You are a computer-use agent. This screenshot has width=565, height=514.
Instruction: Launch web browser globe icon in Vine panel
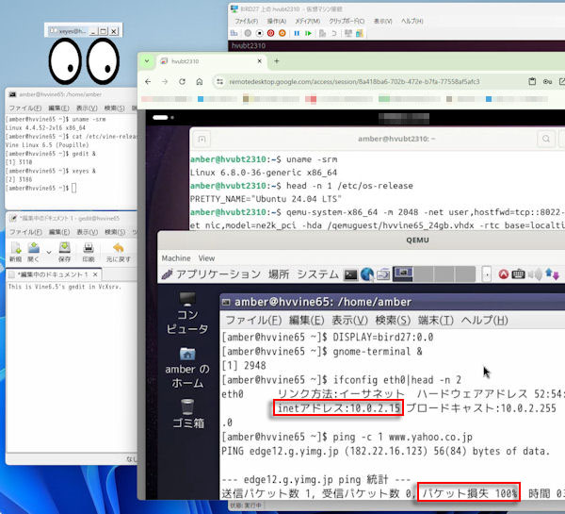tap(367, 274)
